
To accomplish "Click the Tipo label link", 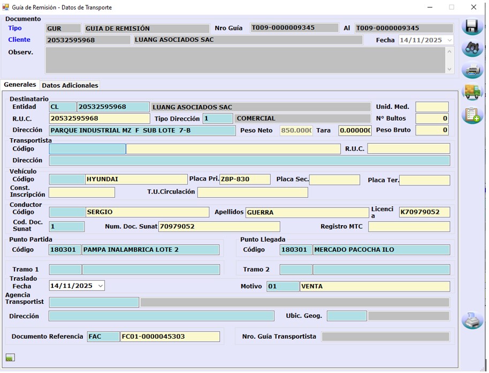I will click(x=15, y=28).
